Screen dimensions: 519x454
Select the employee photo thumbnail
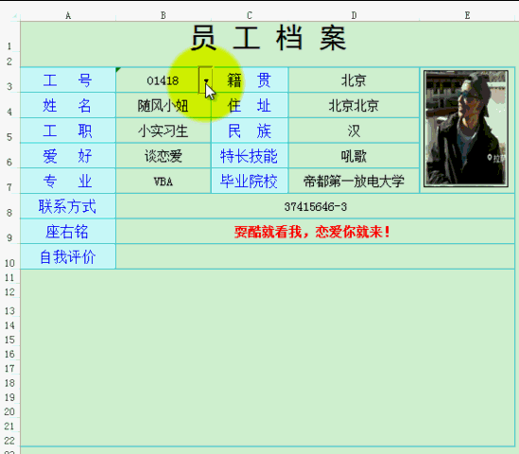tap(466, 128)
